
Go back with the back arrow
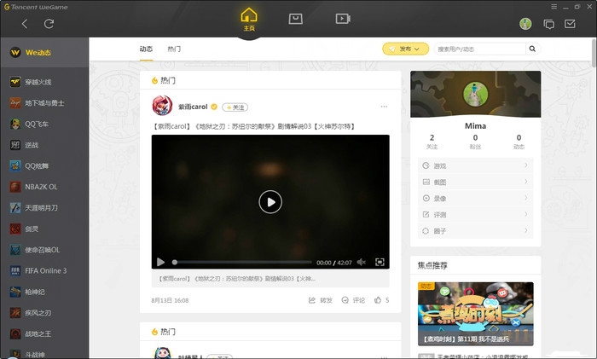tap(25, 24)
